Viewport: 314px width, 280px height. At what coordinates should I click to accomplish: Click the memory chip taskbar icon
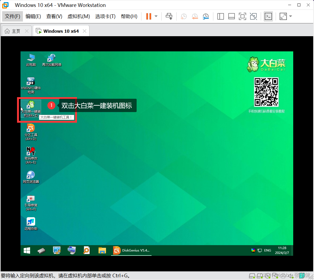tap(42, 250)
